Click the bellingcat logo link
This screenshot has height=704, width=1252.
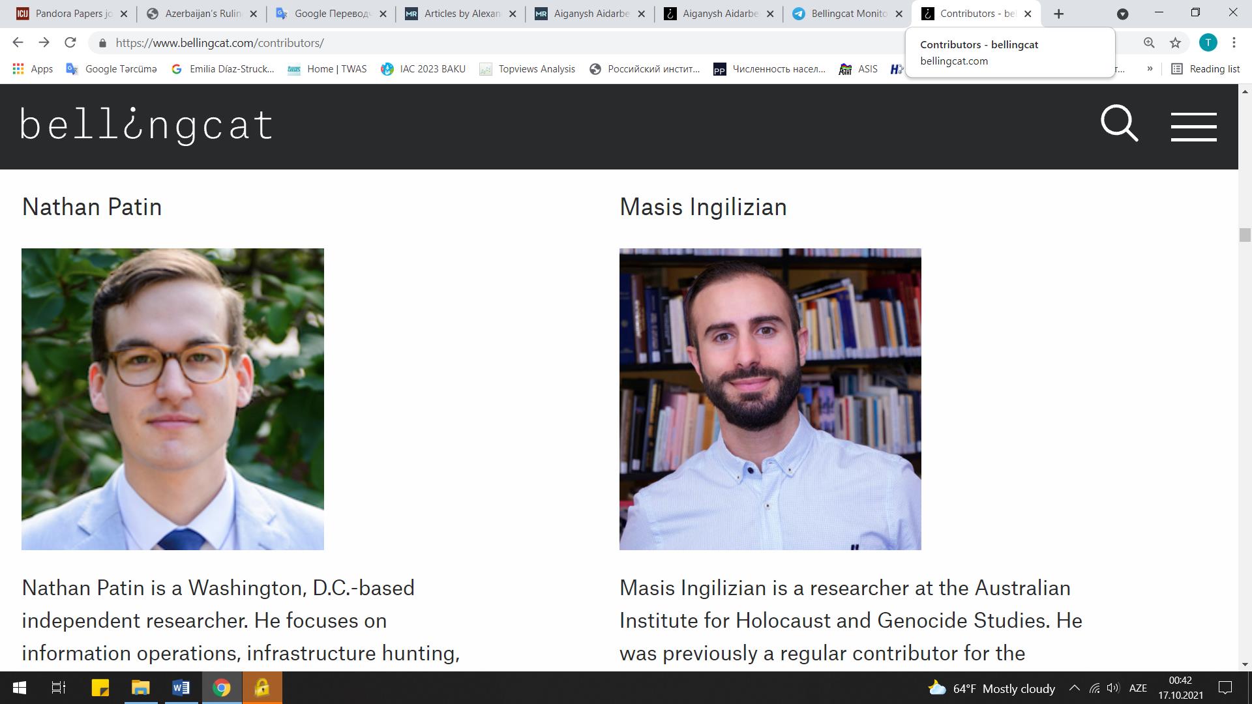147,125
